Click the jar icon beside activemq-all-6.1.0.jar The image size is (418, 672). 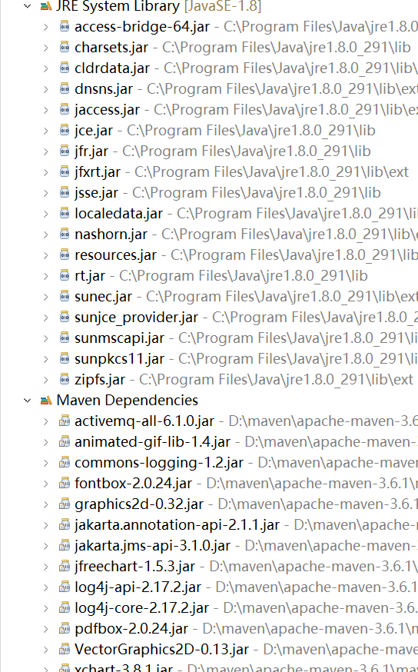pyautogui.click(x=65, y=421)
